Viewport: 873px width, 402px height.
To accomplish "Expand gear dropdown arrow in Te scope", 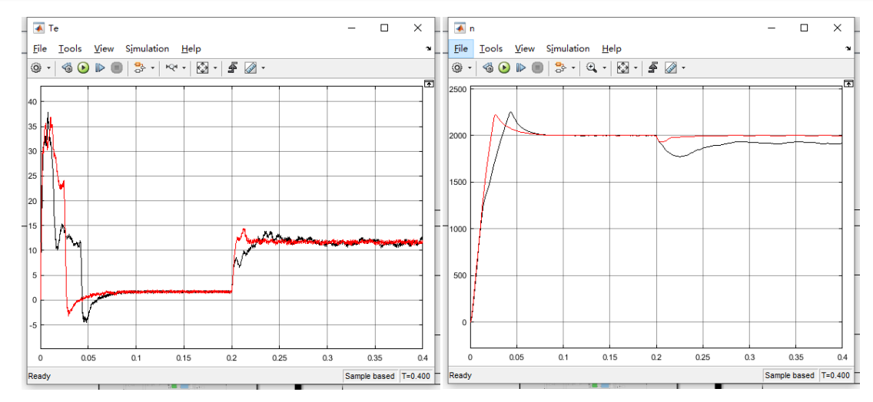I will pos(48,68).
